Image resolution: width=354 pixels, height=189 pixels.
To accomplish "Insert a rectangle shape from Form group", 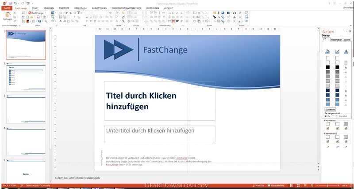I will point(195,13).
